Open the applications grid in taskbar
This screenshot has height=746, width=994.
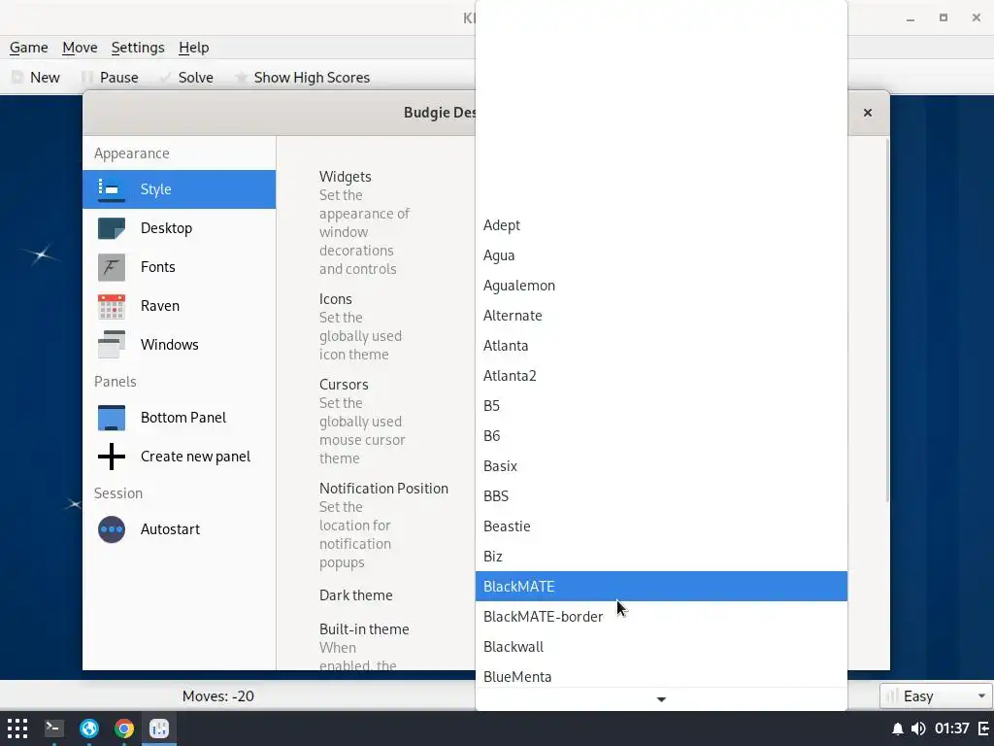point(17,729)
